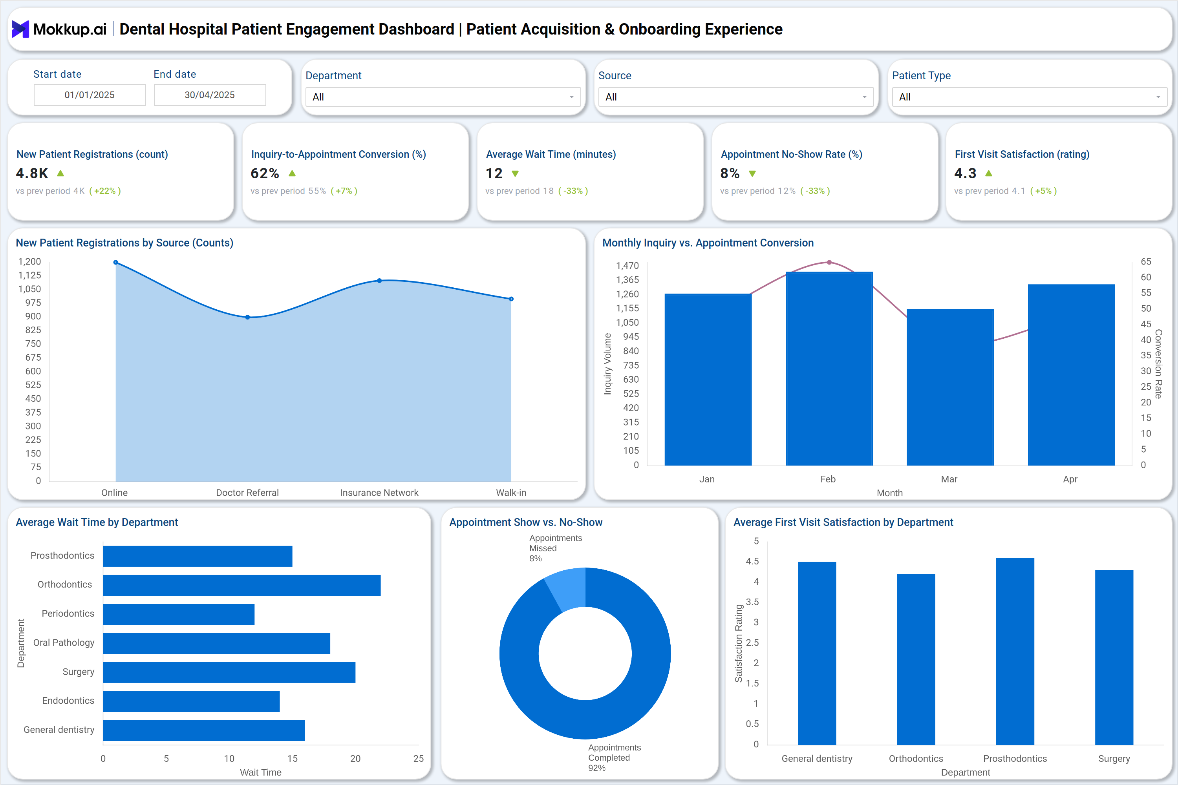This screenshot has height=785, width=1178.
Task: Click the New Patient Registrations (count) title
Action: (x=92, y=154)
